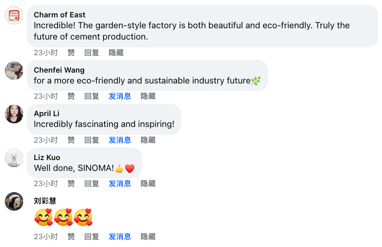This screenshot has width=382, height=247.
Task: Click the Liz Kuo commenter name
Action: point(47,157)
